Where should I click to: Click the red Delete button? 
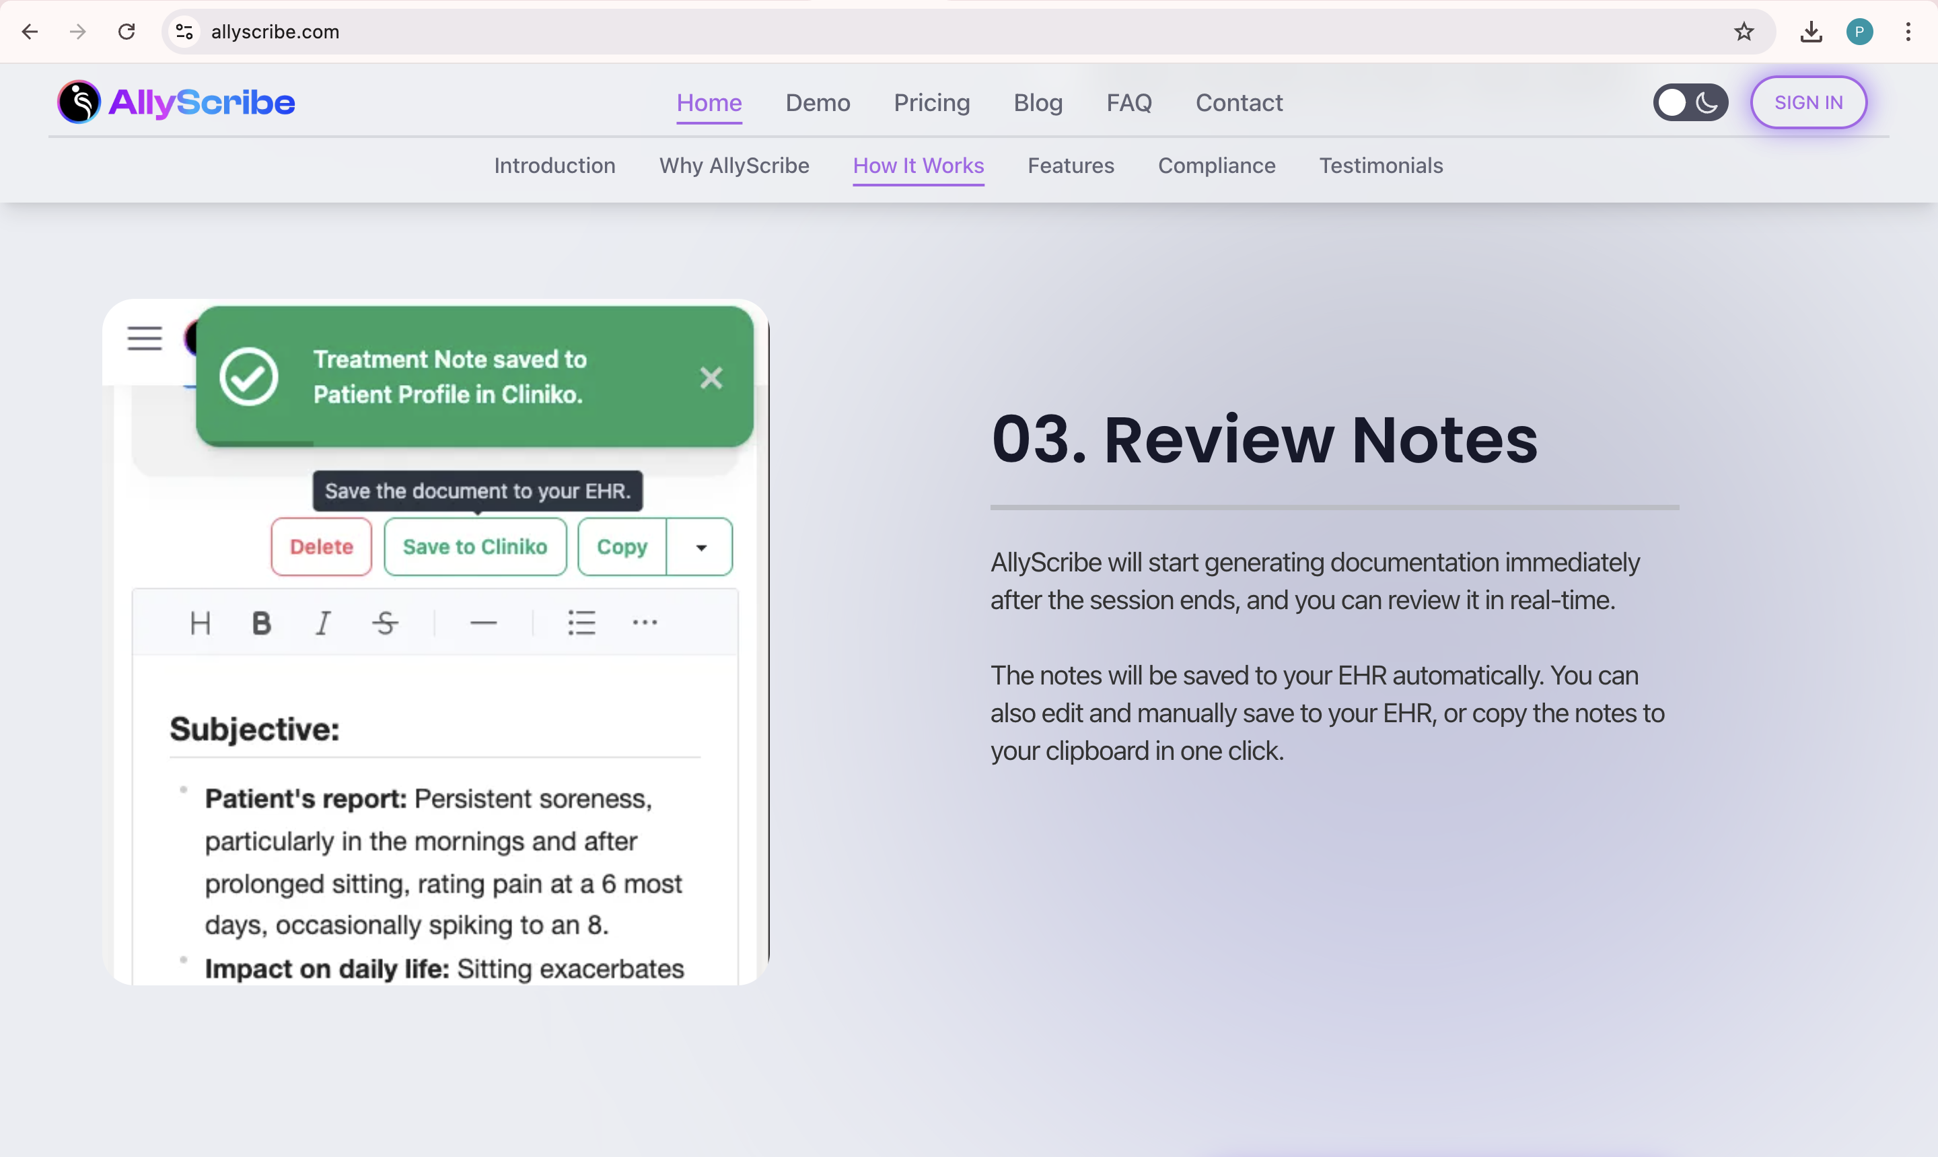[321, 547]
